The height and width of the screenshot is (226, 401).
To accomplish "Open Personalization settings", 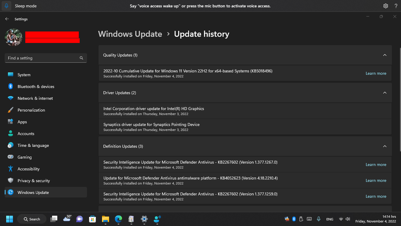I will (46, 110).
